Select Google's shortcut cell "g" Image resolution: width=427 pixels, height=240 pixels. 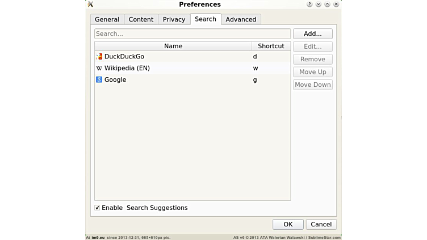(x=255, y=80)
